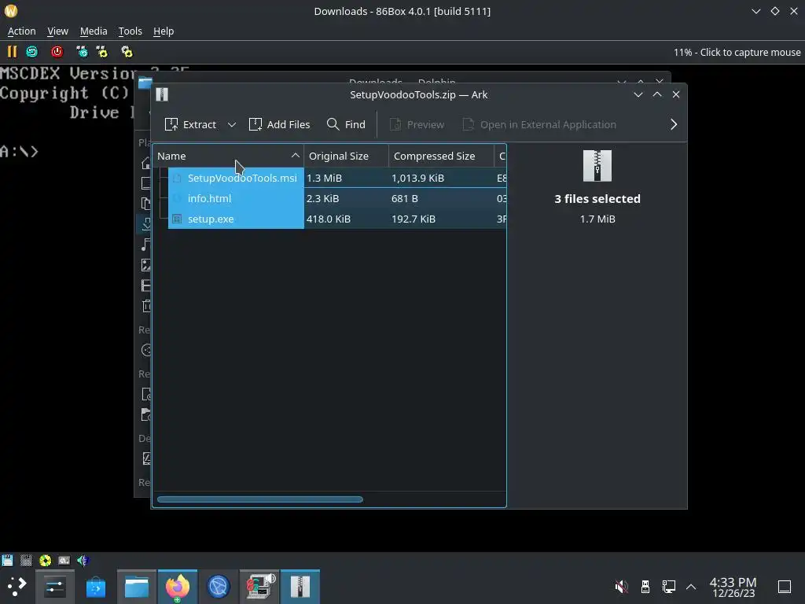This screenshot has height=604, width=805.
Task: Click the Ark window title icon
Action: [x=162, y=94]
